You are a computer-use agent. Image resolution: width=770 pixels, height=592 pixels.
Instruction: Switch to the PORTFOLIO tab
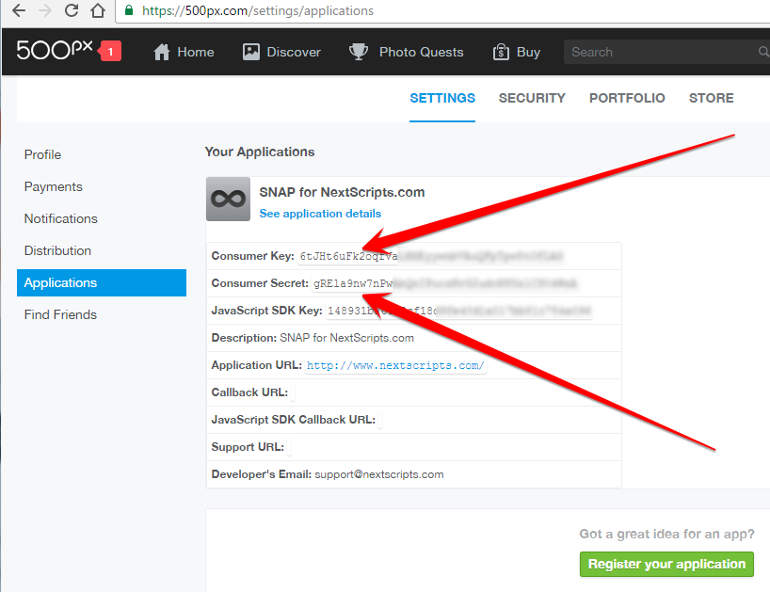627,98
